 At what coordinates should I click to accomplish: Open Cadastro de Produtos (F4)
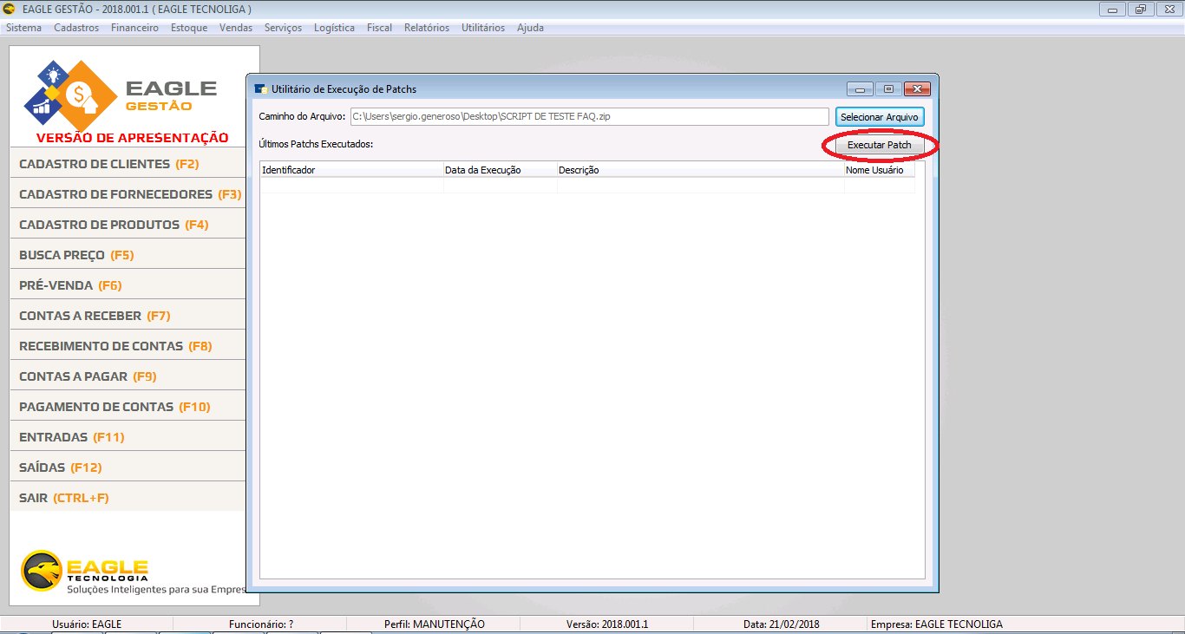[x=128, y=225]
